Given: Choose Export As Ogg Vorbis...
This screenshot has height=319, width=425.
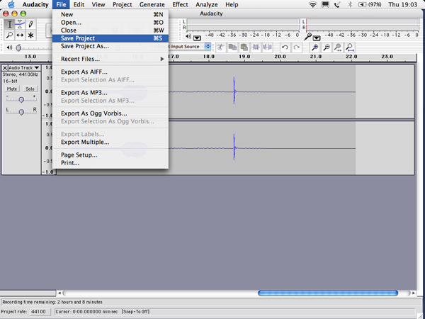Looking at the screenshot, I should 110,113.
